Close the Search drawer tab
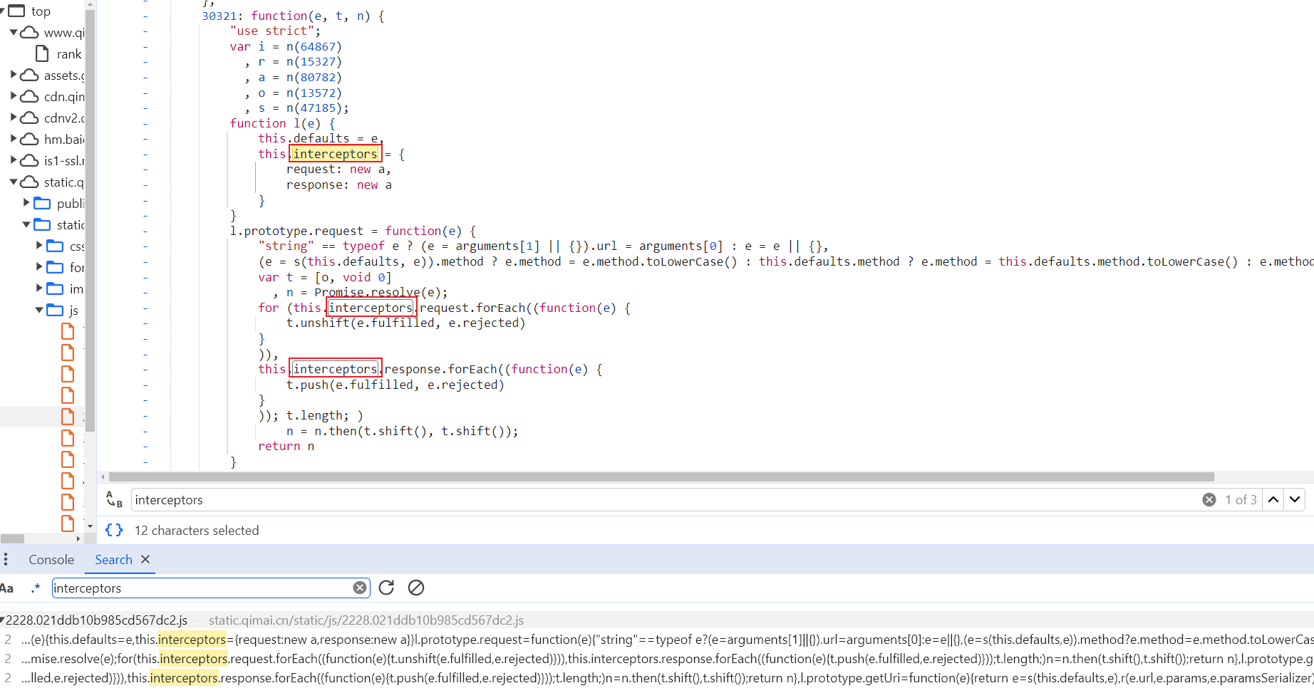Image resolution: width=1314 pixels, height=698 pixels. click(145, 559)
